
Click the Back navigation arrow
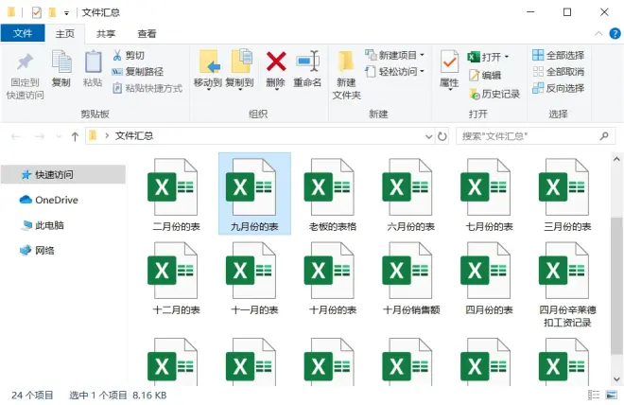coord(16,136)
